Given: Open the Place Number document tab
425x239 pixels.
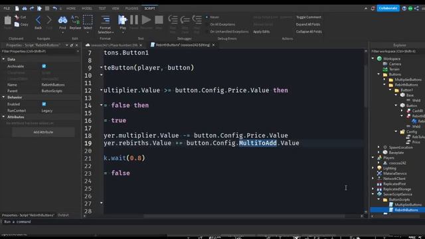Looking at the screenshot, I should click(x=114, y=45).
